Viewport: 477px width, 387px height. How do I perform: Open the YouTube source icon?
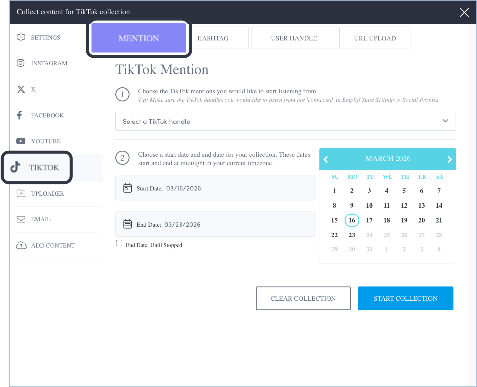click(x=21, y=141)
